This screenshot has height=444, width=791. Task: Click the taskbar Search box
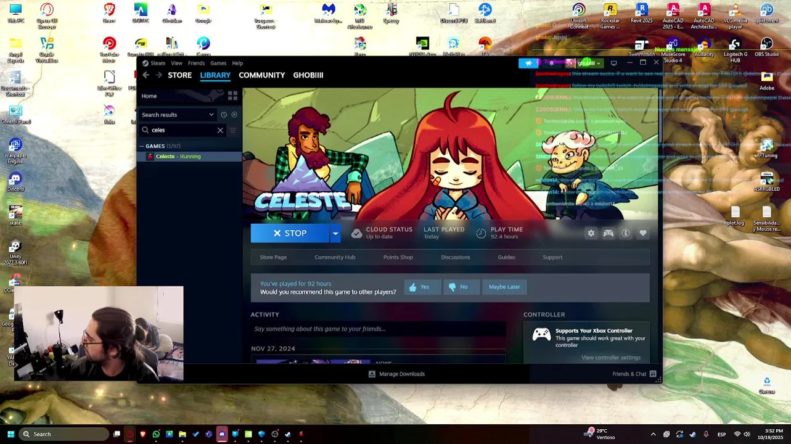coord(64,434)
